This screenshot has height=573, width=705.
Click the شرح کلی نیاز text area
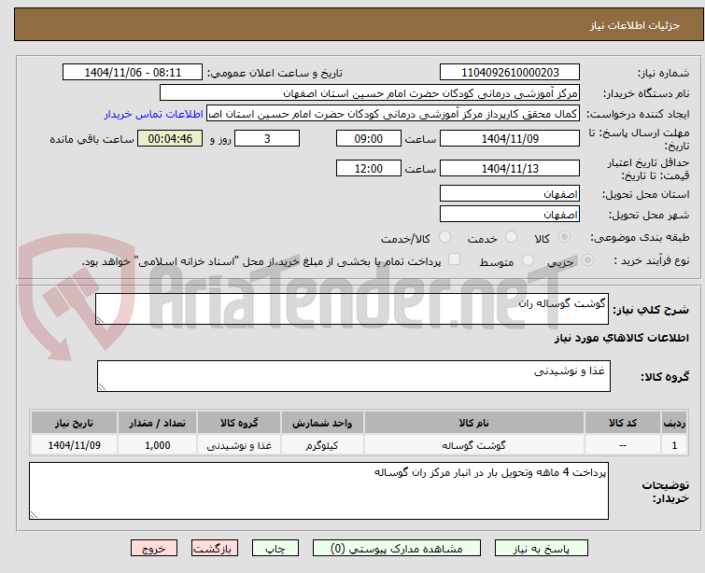click(x=352, y=309)
